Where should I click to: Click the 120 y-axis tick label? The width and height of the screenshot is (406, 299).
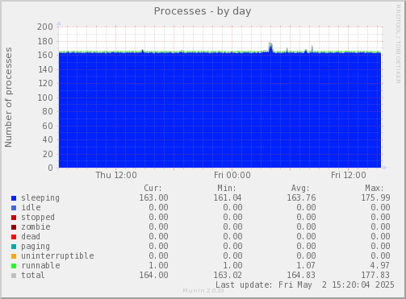pos(45,83)
